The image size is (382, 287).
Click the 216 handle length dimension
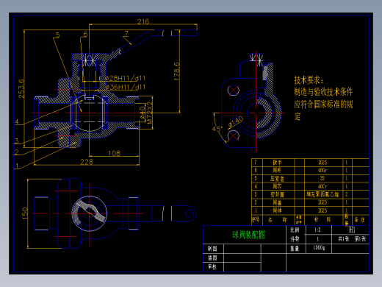click(x=143, y=21)
